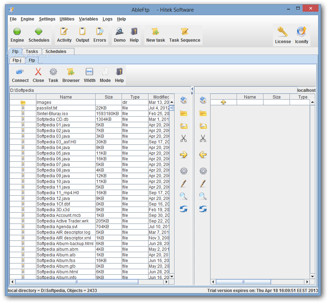Open the Engine menu
The height and width of the screenshot is (303, 328).
[28, 19]
